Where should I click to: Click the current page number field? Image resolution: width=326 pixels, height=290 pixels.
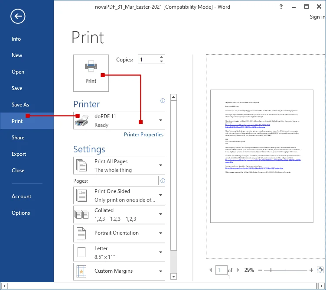tap(221, 270)
